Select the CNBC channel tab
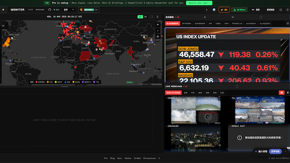Image resolution: width=290 pixels, height=163 pixels. (218, 24)
